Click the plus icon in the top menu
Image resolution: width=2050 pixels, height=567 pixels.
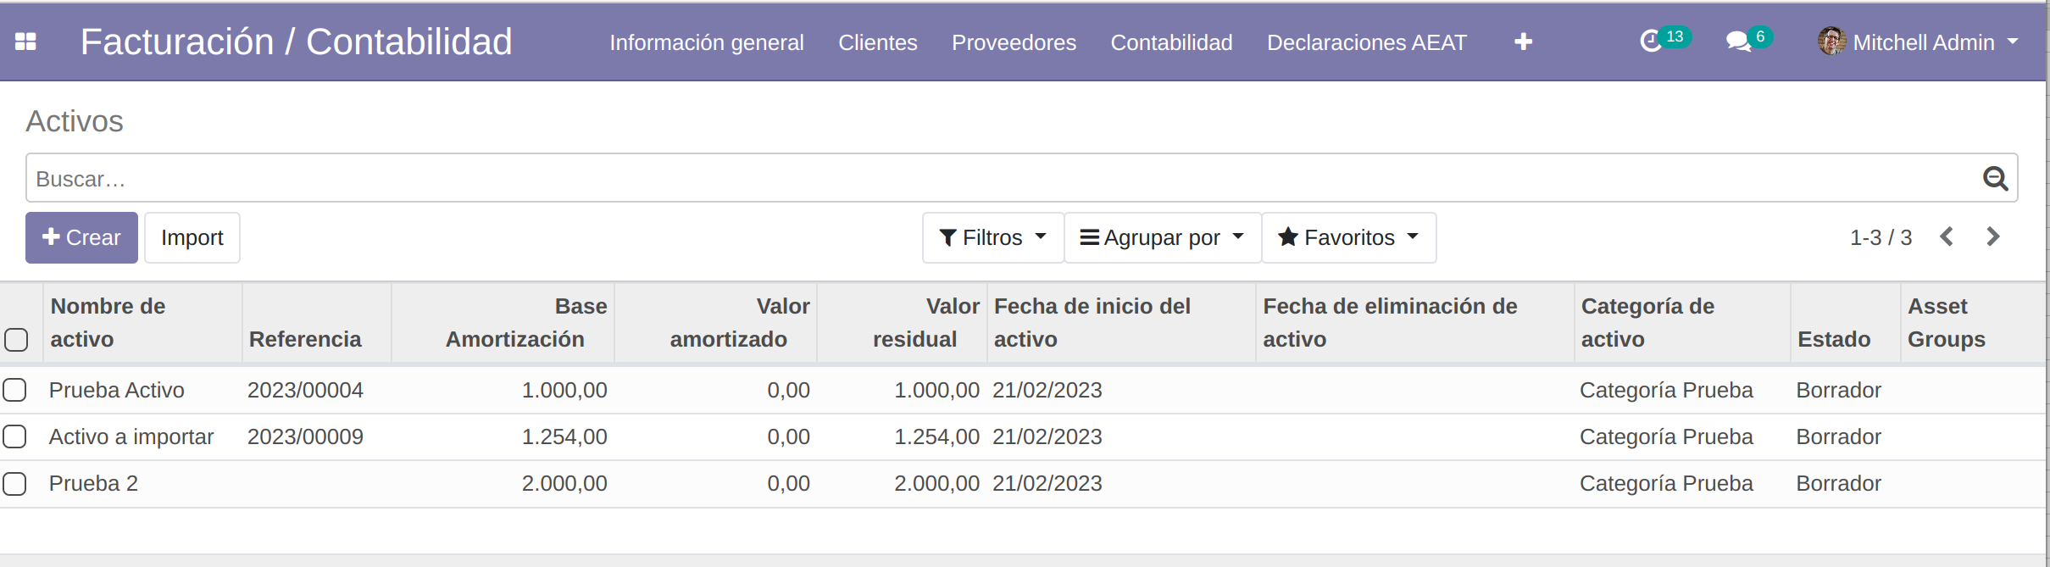(1523, 42)
